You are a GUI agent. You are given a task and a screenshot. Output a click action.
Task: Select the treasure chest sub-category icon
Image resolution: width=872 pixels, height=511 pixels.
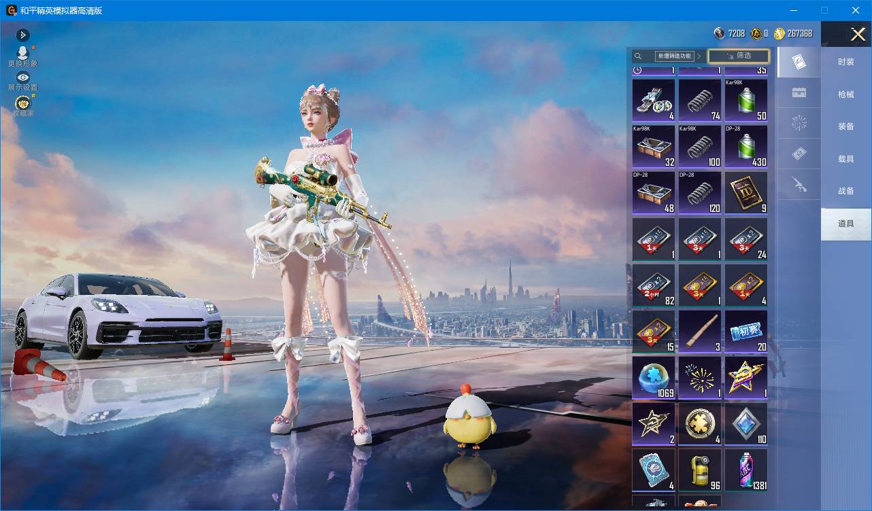click(x=799, y=92)
